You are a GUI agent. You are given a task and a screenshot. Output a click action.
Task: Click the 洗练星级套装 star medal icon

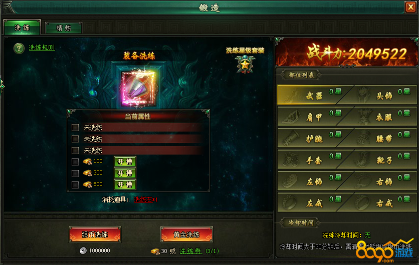click(245, 64)
